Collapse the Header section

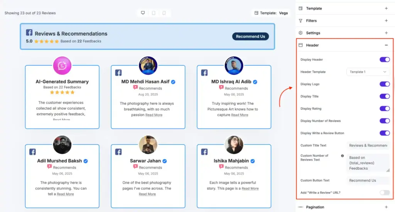click(386, 45)
